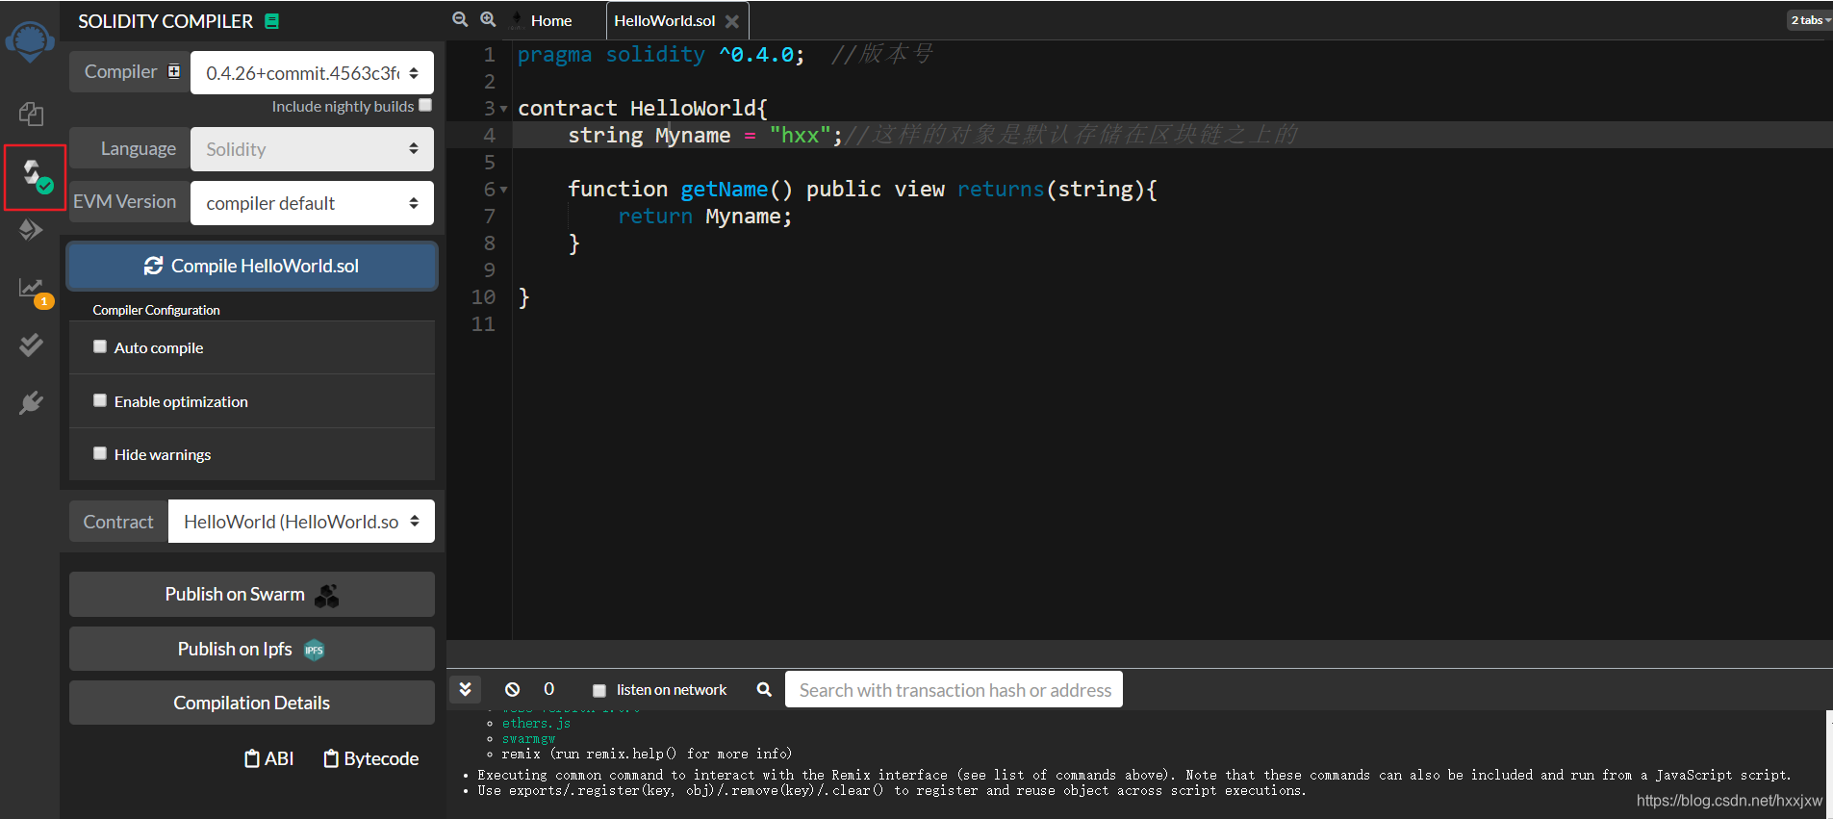Open the Testing double-check sidebar icon
The width and height of the screenshot is (1833, 819).
coord(31,346)
